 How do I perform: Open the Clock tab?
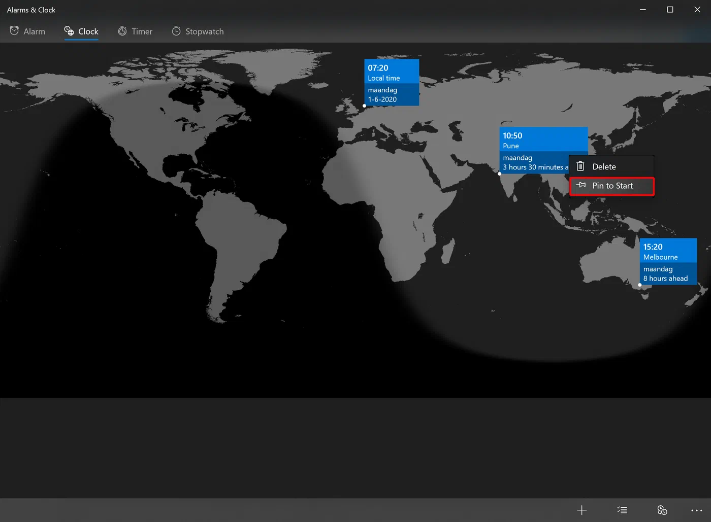(x=81, y=31)
